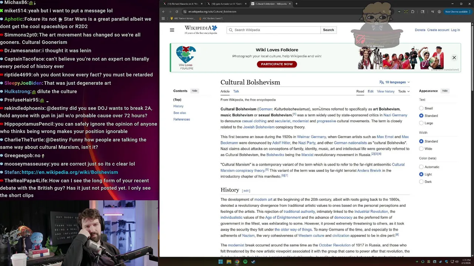474x266 pixels.
Task: Open the Wikipedia main menu hamburger icon
Action: click(172, 30)
